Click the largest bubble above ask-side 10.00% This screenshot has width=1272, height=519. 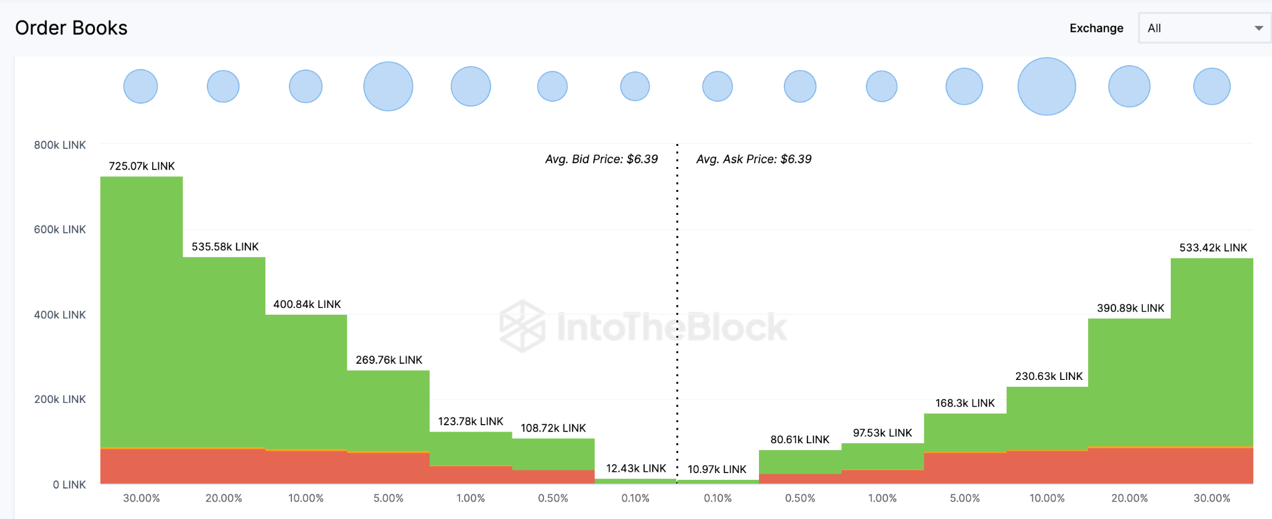[1047, 86]
